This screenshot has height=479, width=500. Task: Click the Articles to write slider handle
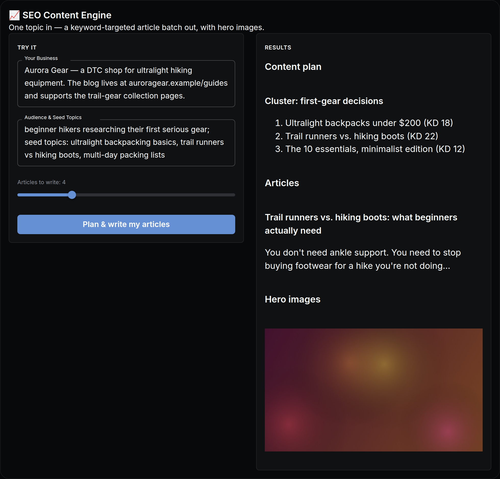[x=72, y=195]
